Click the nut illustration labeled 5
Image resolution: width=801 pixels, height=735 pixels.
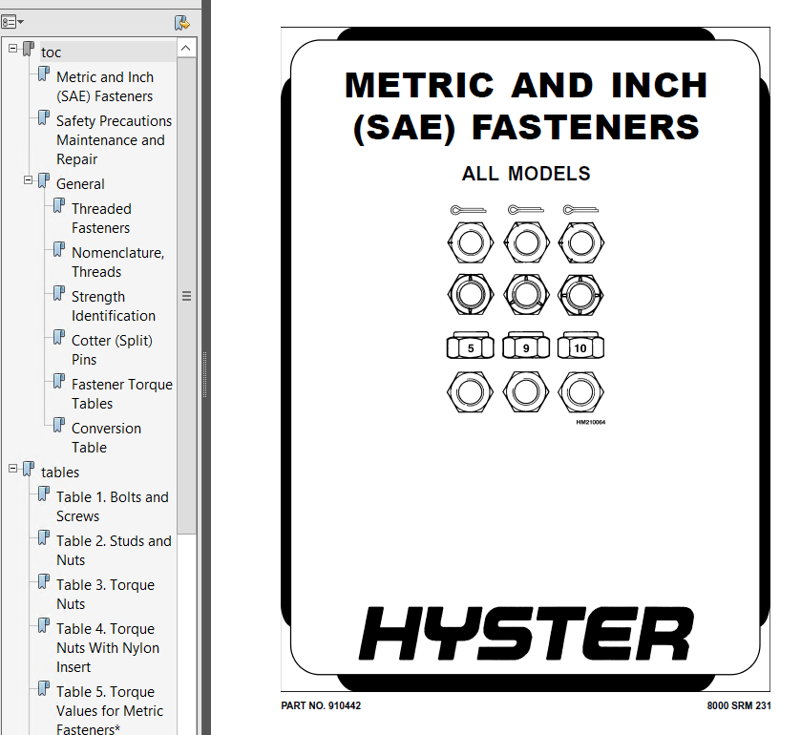(471, 346)
